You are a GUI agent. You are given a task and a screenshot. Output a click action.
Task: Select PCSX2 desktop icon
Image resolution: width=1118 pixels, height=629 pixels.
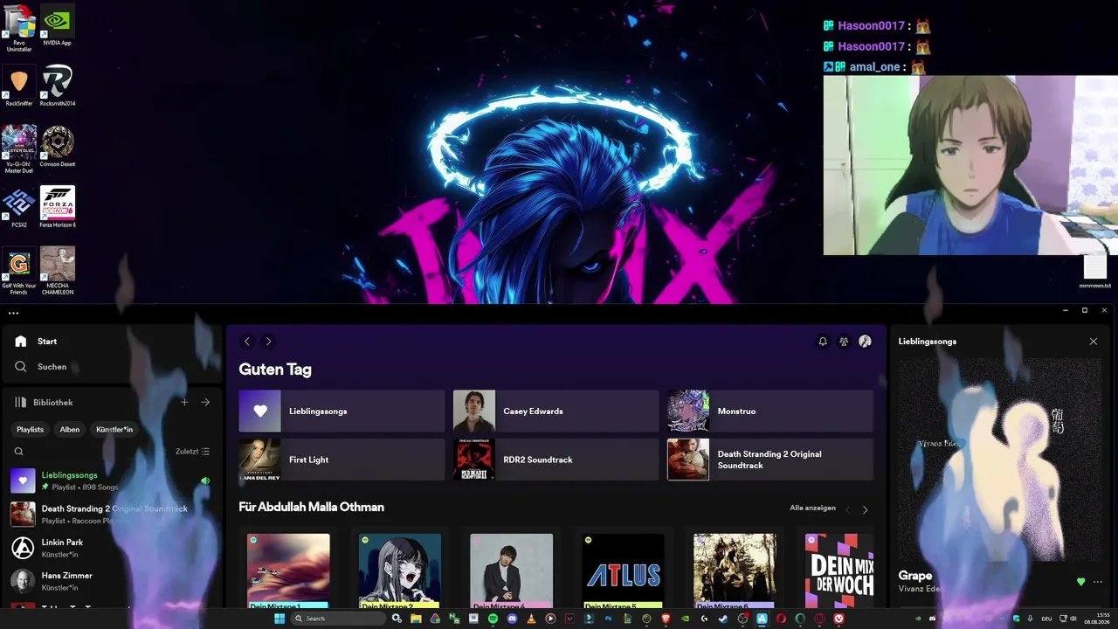tap(19, 207)
